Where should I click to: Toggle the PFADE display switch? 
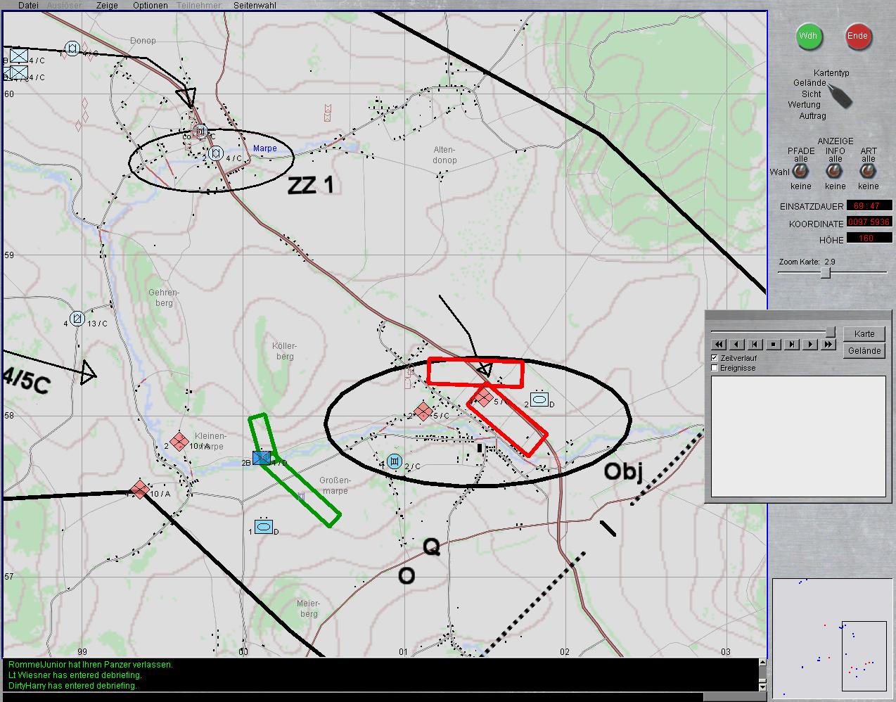800,171
